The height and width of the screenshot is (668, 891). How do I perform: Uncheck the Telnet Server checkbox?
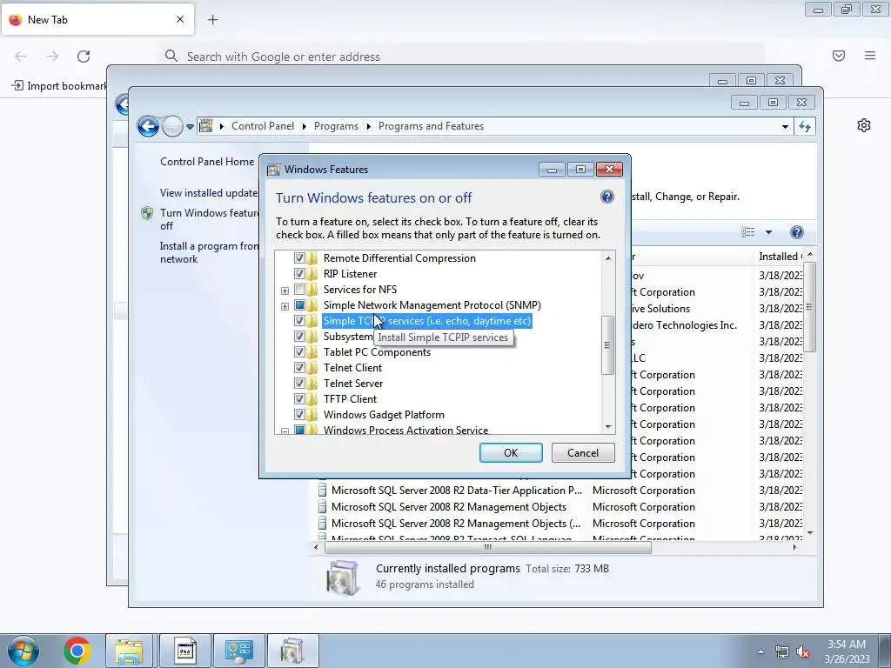point(299,384)
